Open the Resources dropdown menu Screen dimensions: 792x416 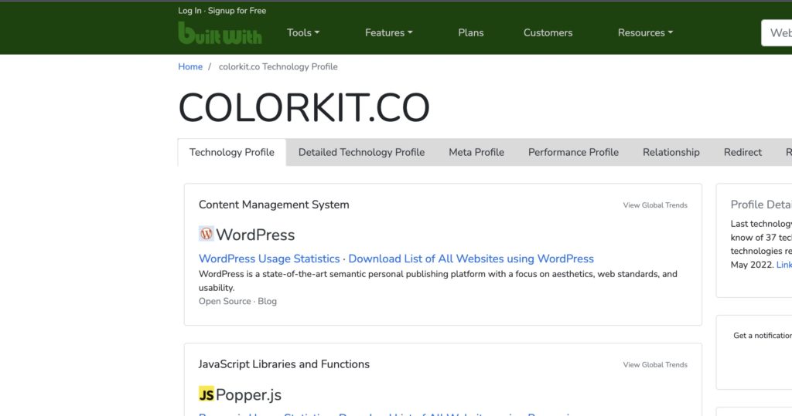[645, 32]
